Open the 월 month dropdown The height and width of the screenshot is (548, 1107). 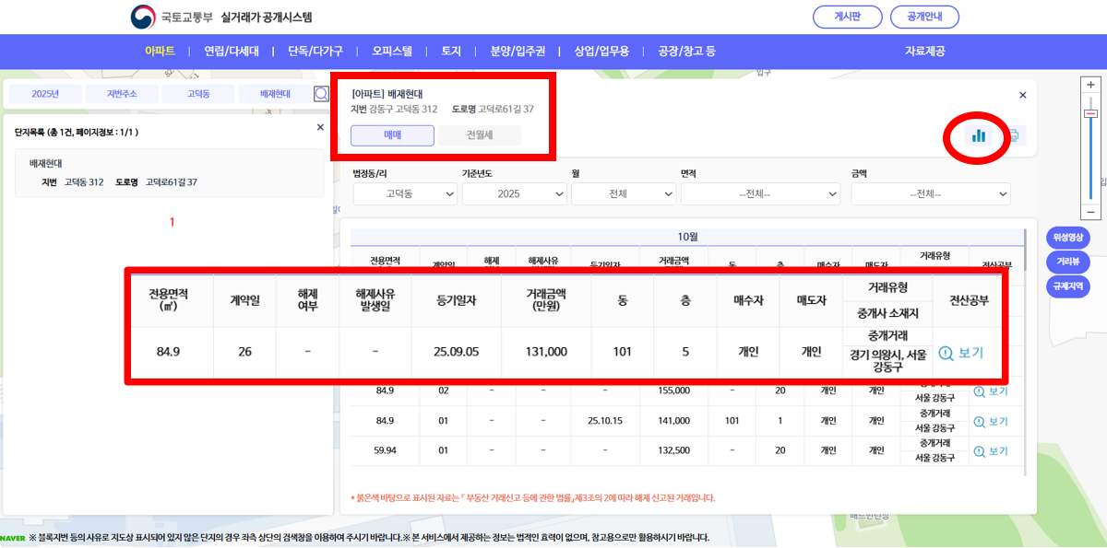624,193
